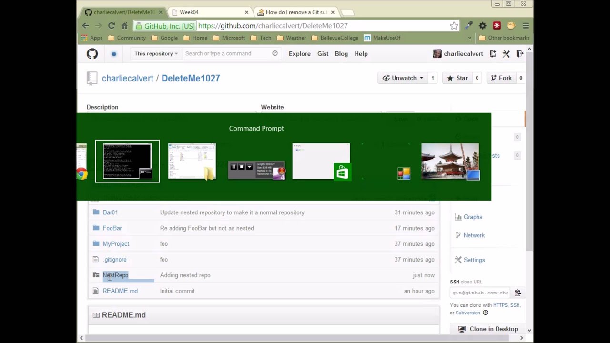
Task: Click the blue notifications indicator
Action: point(114,54)
